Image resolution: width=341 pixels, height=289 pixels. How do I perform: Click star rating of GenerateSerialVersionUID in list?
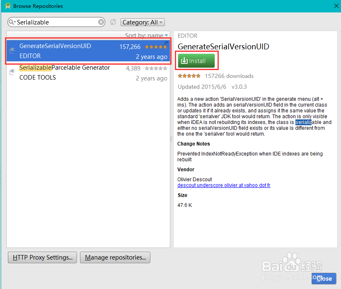pyautogui.click(x=156, y=47)
